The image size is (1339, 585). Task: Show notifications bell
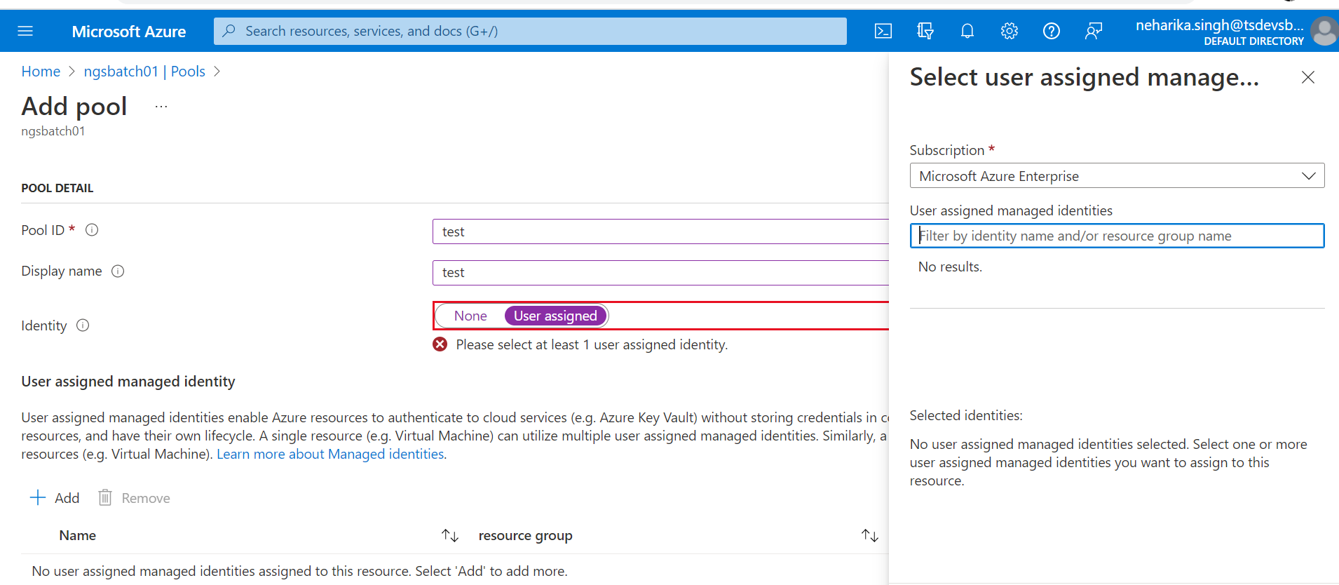tap(967, 31)
